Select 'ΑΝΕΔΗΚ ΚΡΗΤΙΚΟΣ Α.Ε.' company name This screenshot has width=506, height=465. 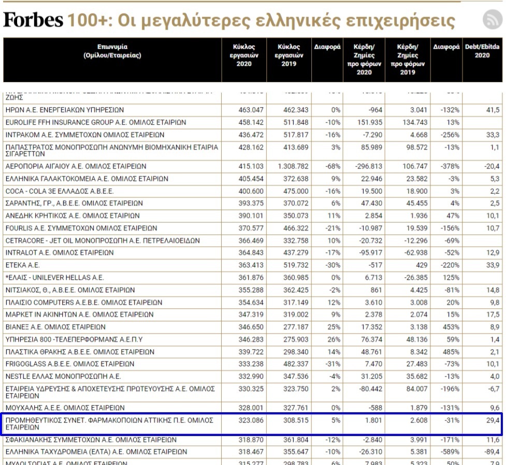(x=73, y=216)
